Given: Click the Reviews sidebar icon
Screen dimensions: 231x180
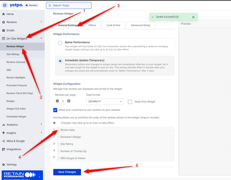Looking at the screenshot, I should [4, 22].
